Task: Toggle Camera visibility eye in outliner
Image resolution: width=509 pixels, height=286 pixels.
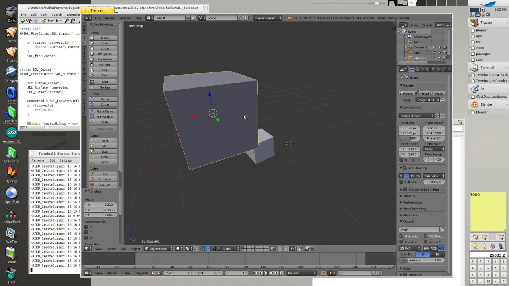Action: point(434,47)
